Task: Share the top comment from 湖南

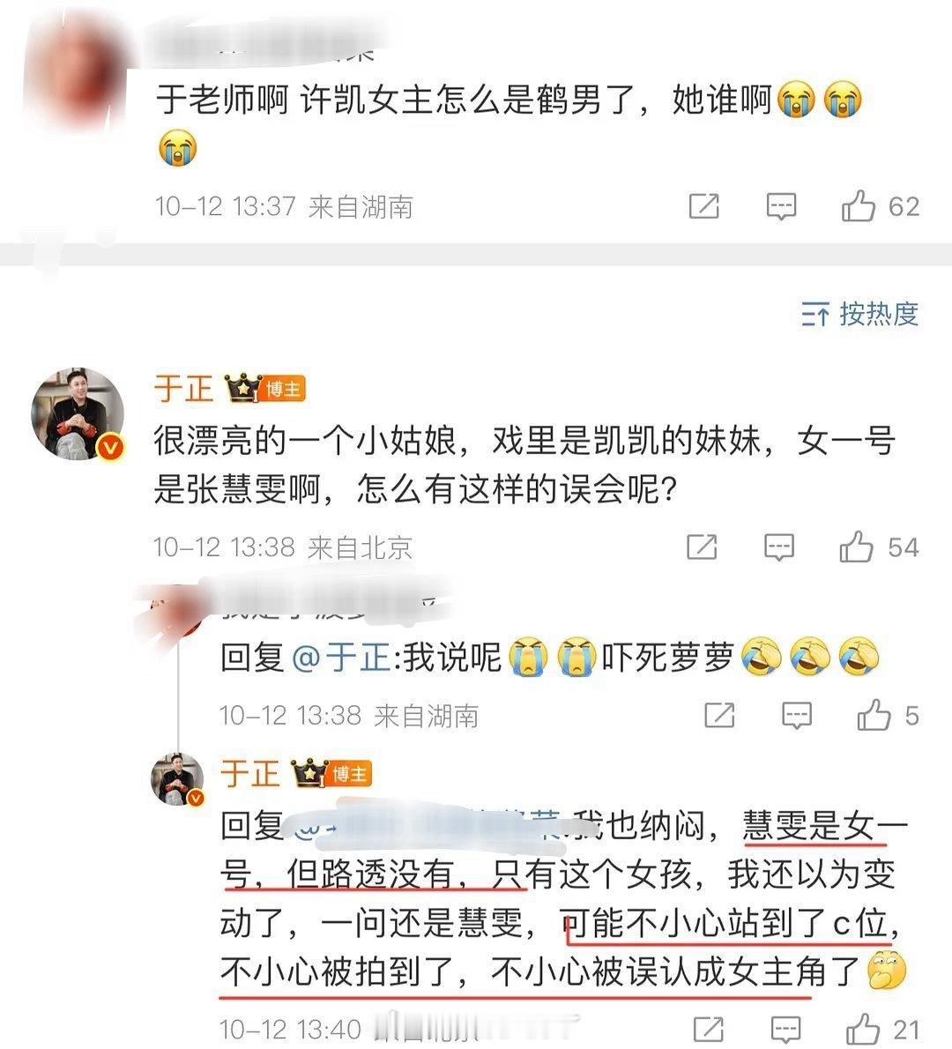Action: (704, 206)
